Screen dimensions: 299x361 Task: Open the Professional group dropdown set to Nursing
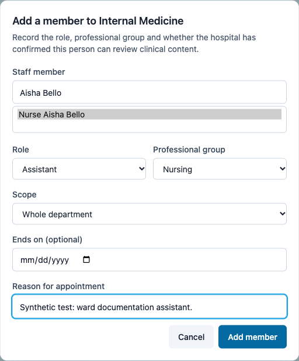point(220,169)
